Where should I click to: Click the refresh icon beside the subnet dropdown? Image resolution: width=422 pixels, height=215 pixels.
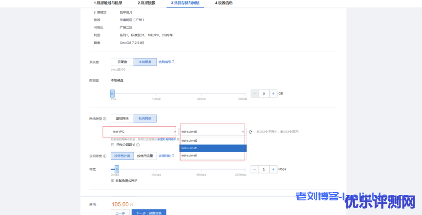(250, 132)
